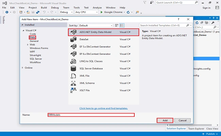Switch to Team Explorer tab
221x136 pixels.
click(x=196, y=129)
